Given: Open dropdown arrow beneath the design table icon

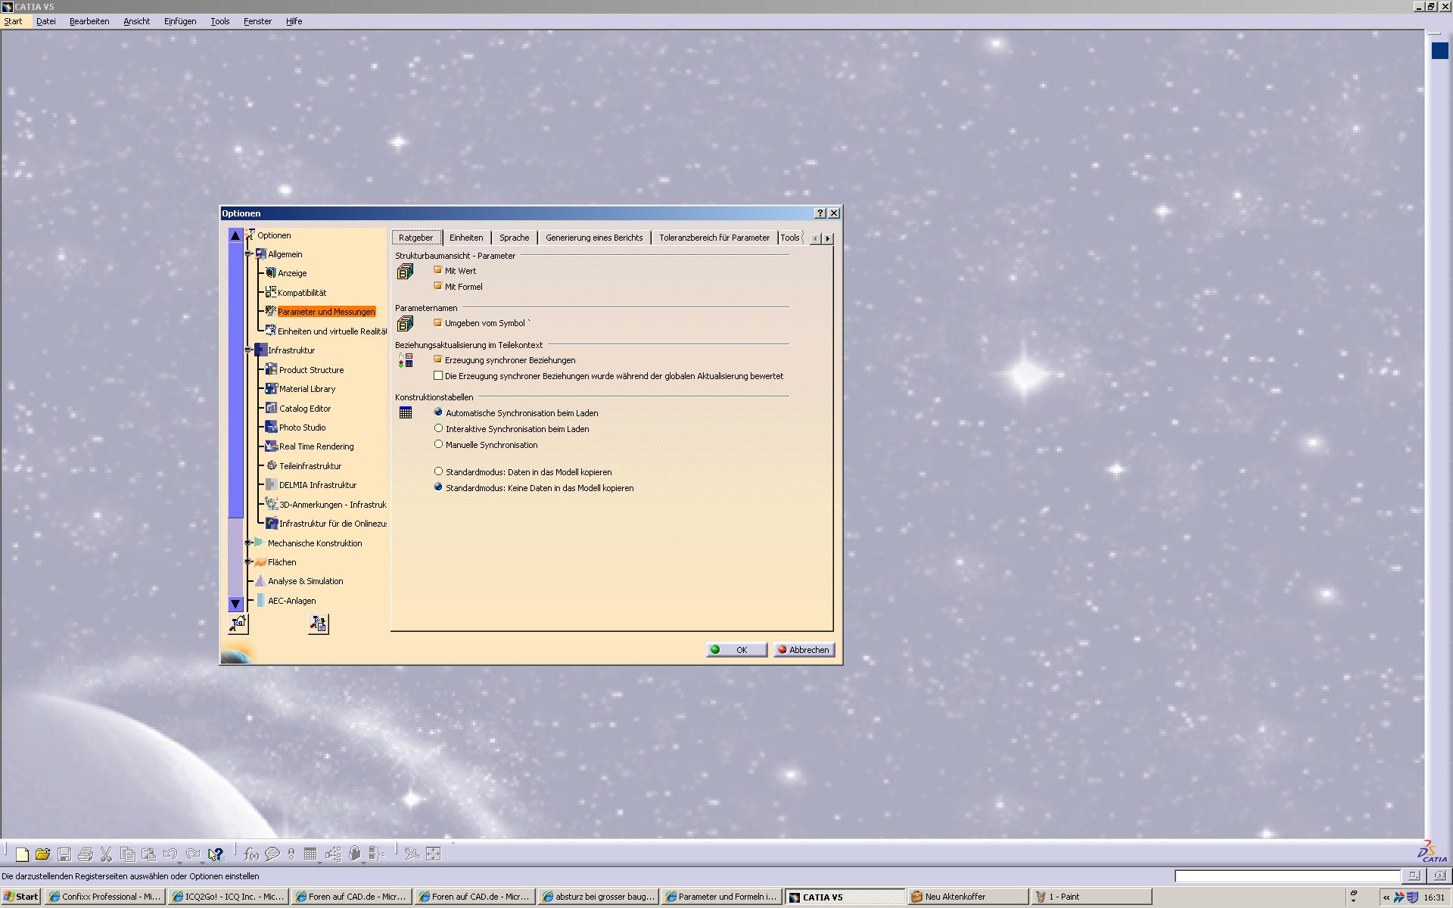Looking at the screenshot, I should [319, 863].
